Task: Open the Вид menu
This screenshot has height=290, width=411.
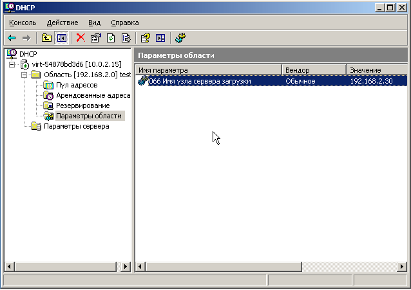Action: [95, 22]
